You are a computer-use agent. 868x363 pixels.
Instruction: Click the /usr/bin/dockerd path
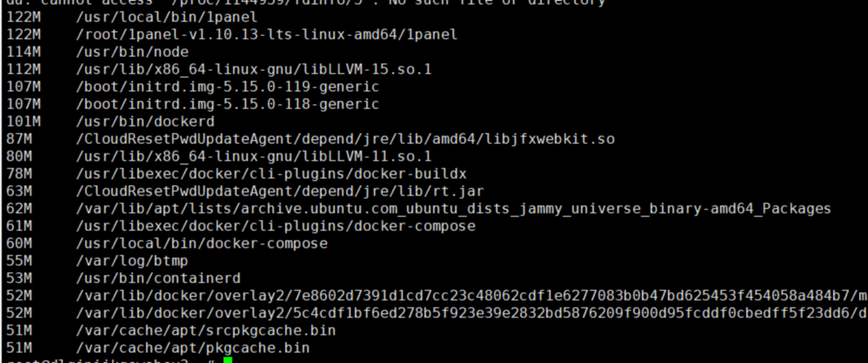tap(145, 121)
